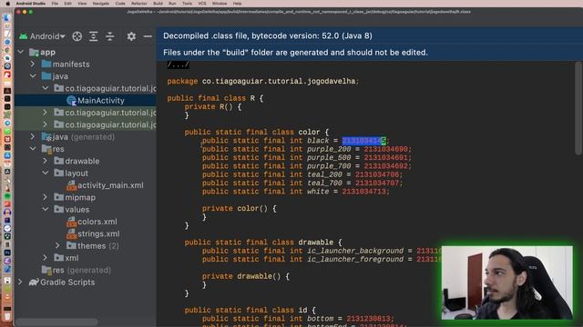This screenshot has height=327, width=583.
Task: Open the Android project view dropdown
Action: coord(43,36)
